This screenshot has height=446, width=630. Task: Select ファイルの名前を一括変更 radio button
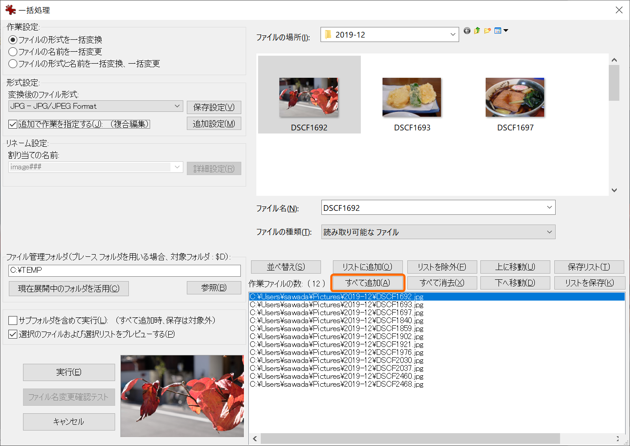13,52
